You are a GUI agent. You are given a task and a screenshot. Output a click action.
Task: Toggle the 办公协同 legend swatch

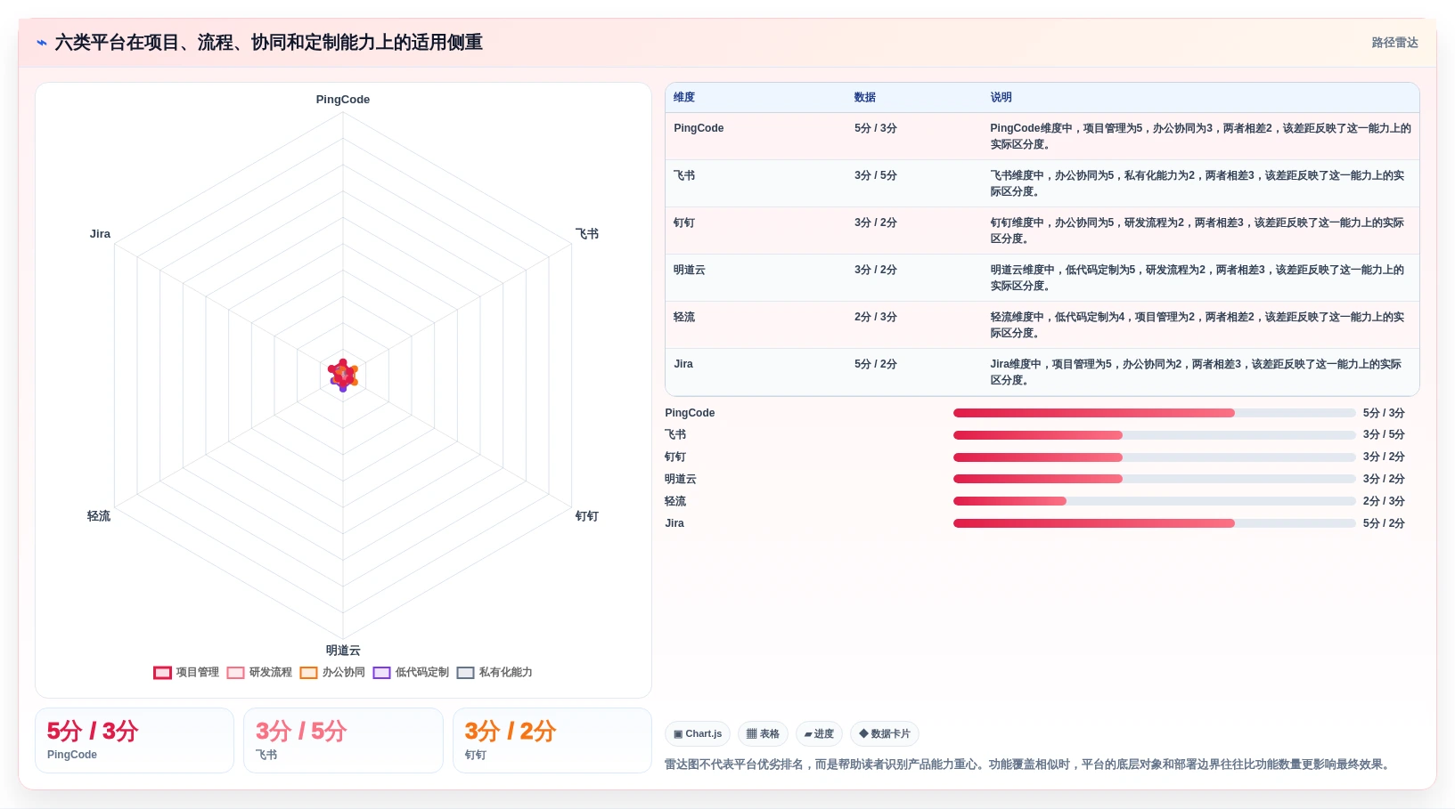[x=308, y=673]
